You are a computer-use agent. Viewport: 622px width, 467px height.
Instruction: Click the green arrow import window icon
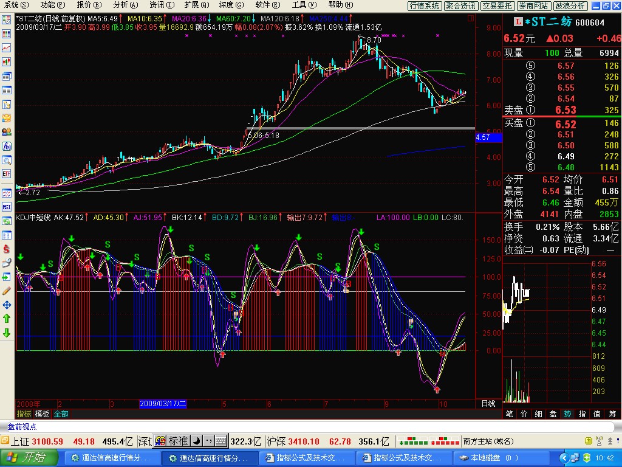click(x=6, y=277)
